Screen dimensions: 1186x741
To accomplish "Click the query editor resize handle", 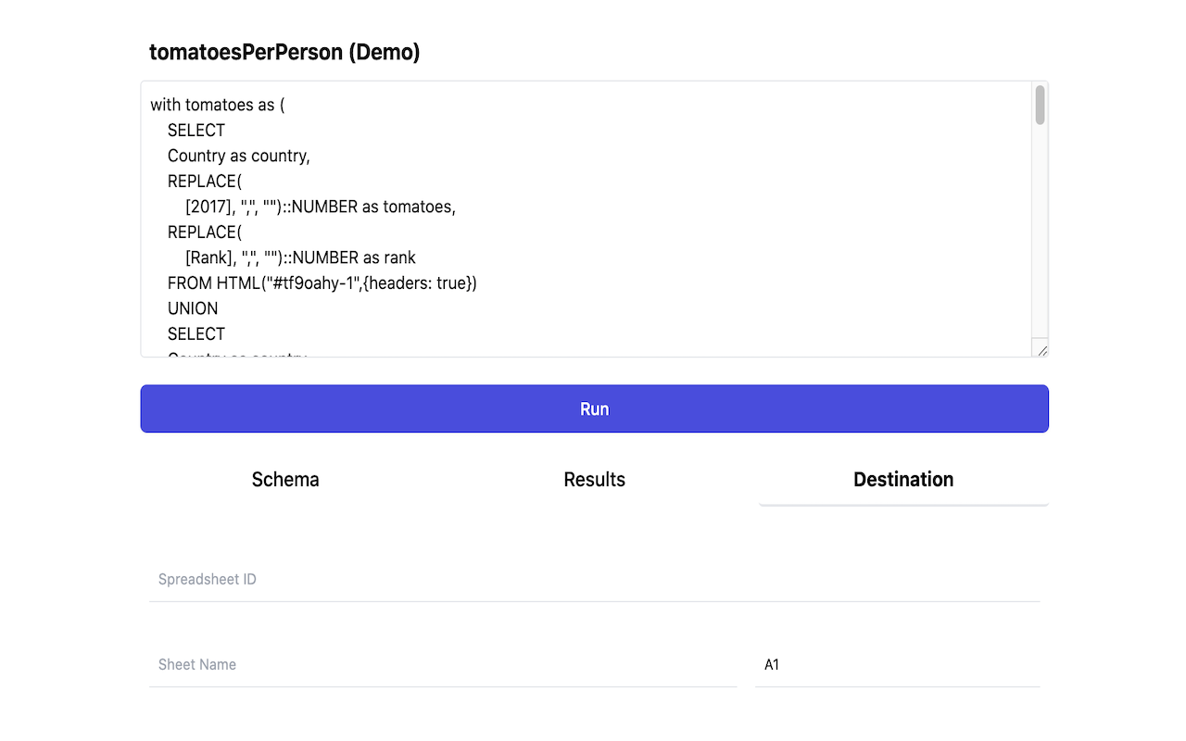I will click(x=1041, y=350).
